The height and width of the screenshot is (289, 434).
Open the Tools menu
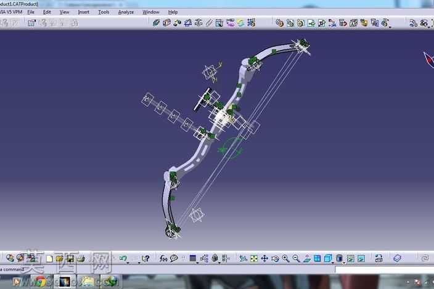104,12
